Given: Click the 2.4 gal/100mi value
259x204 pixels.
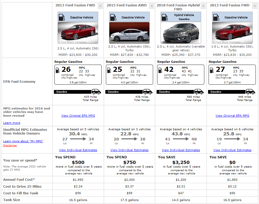Looking at the screenshot, I should [181, 82].
